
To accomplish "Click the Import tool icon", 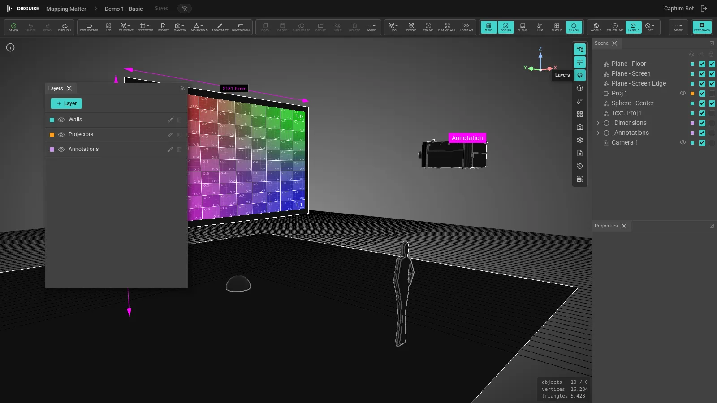I will [163, 27].
